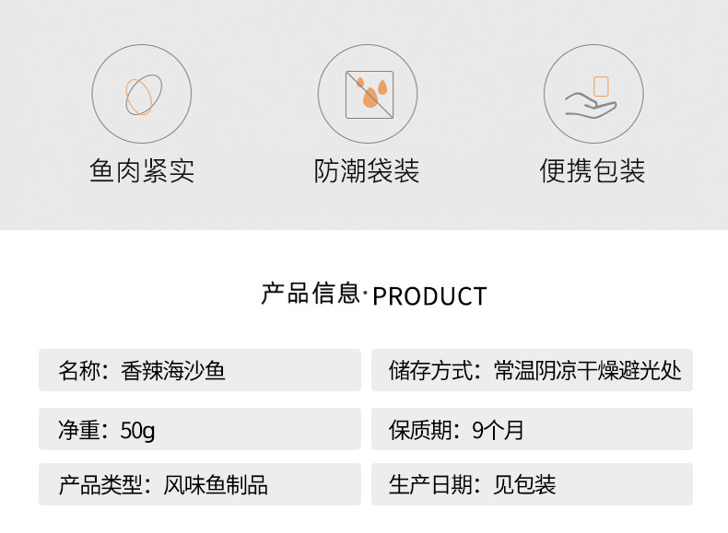The image size is (728, 533).
Task: Click the 常温阴凉干燥避光处 storage text
Action: click(x=588, y=370)
